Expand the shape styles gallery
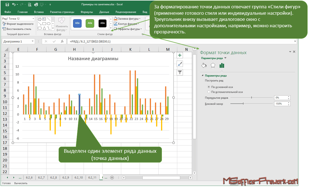This screenshot has height=187, width=309. [x=111, y=28]
